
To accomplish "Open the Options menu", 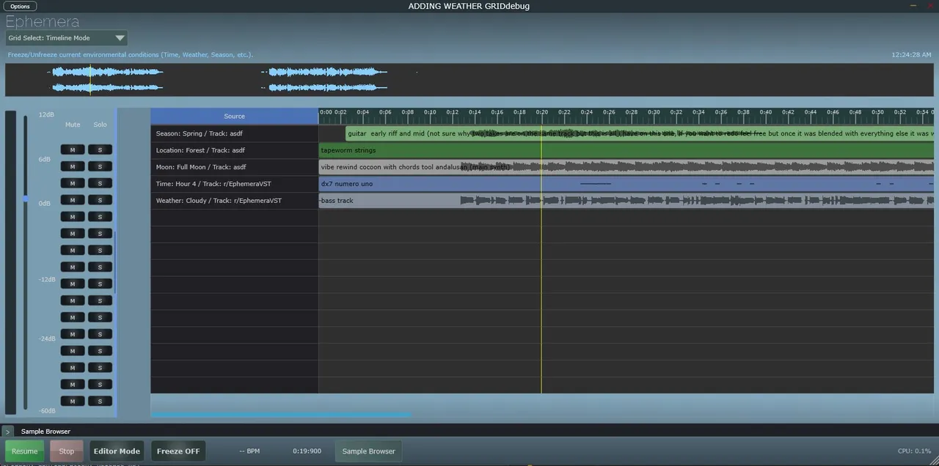I will [20, 6].
